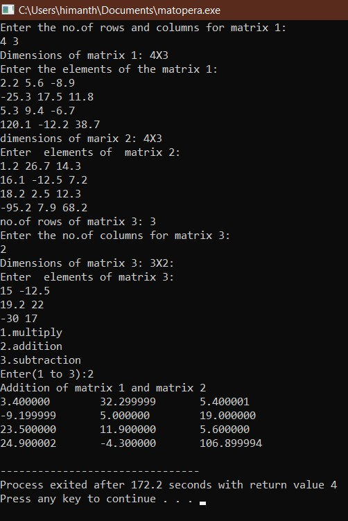This screenshot has width=348, height=521.
Task: Click 'dimensions of marix 2: 4X3' line
Action: click(x=81, y=139)
